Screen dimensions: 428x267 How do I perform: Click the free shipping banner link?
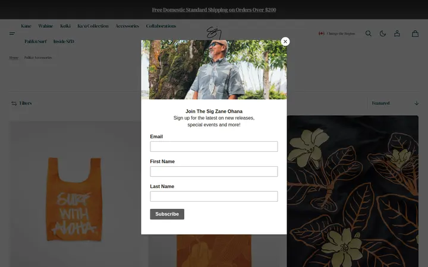pyautogui.click(x=214, y=10)
